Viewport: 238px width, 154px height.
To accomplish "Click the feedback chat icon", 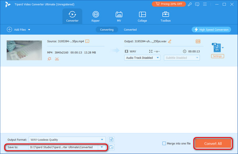I will pyautogui.click(x=197, y=4).
